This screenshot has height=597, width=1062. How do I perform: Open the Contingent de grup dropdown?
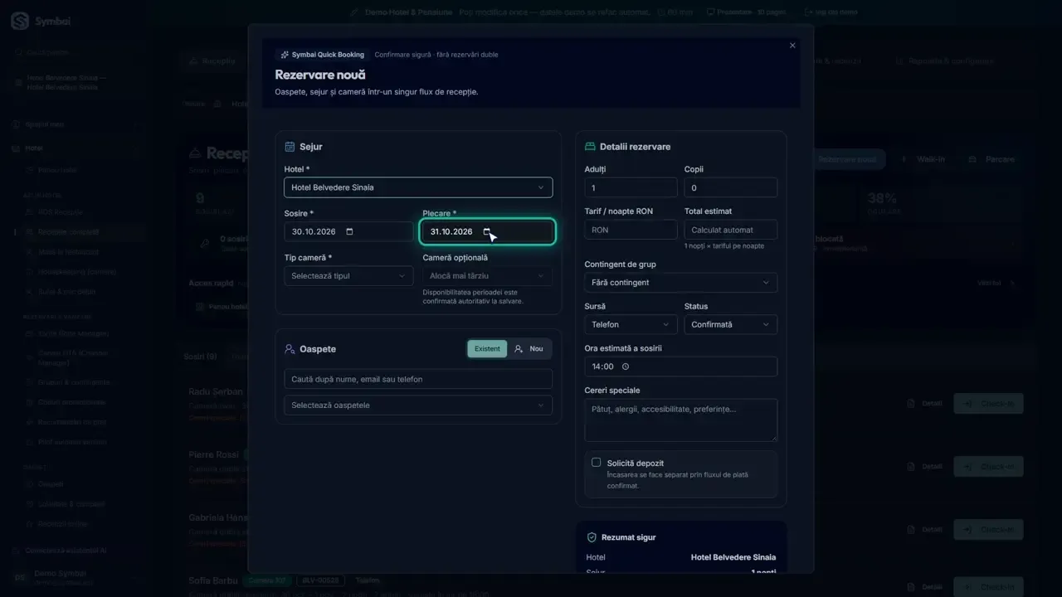(x=680, y=283)
